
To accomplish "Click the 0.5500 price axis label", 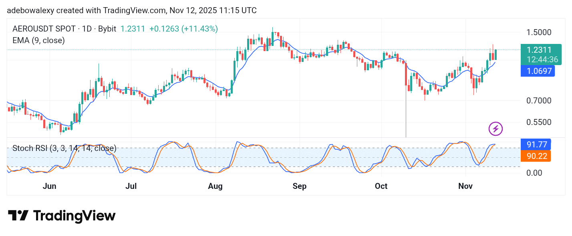I will coord(539,122).
